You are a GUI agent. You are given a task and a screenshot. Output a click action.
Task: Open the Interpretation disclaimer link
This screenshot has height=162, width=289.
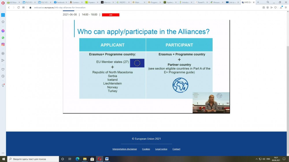click(125, 149)
